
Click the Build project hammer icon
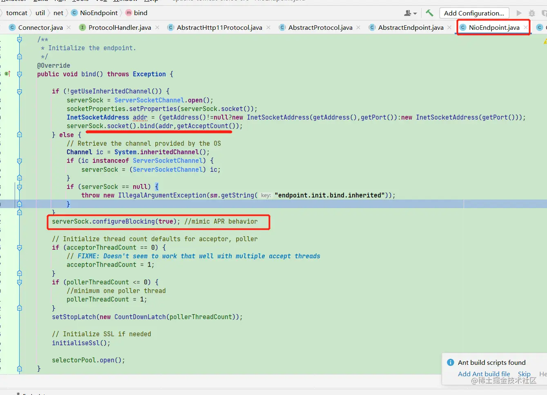click(x=429, y=13)
